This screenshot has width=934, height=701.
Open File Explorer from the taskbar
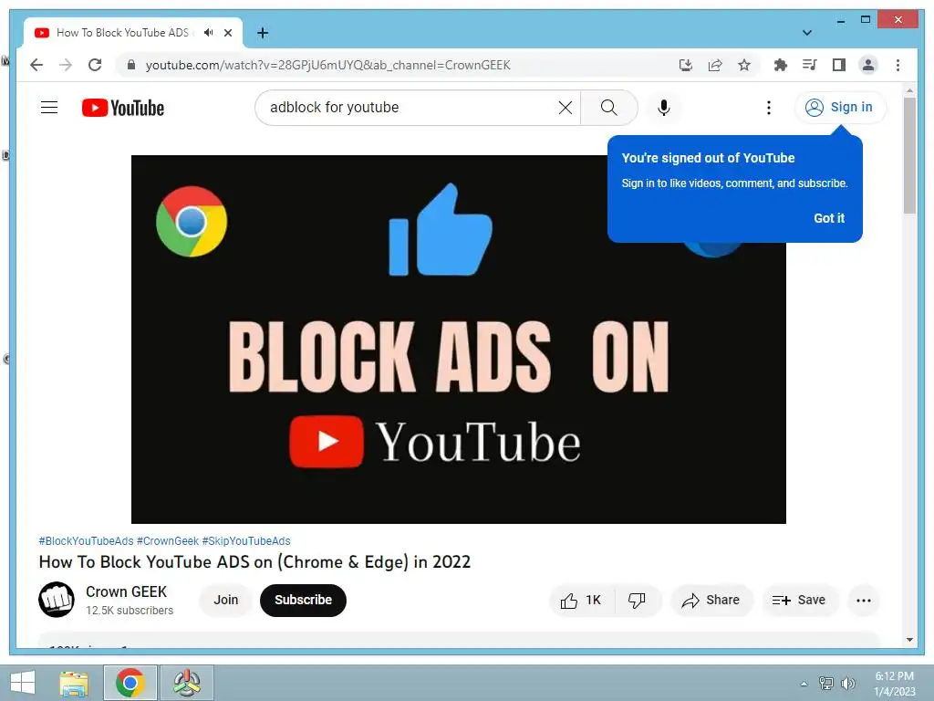[75, 683]
